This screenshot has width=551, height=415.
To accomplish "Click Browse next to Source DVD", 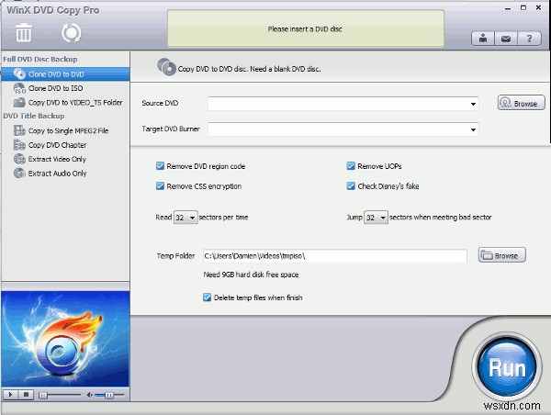I will (521, 103).
